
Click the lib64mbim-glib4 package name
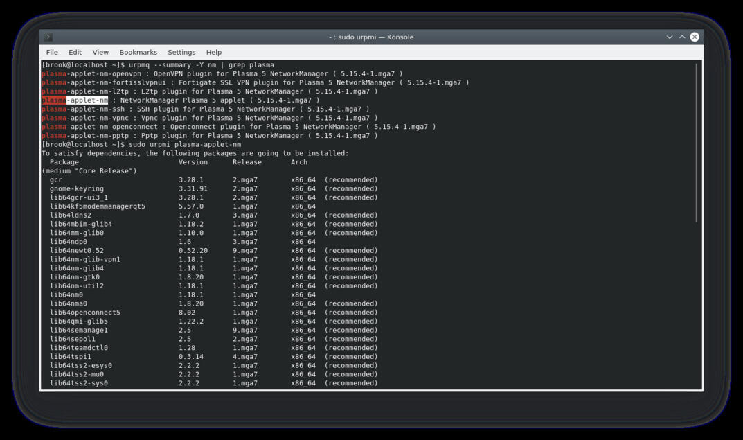(81, 225)
